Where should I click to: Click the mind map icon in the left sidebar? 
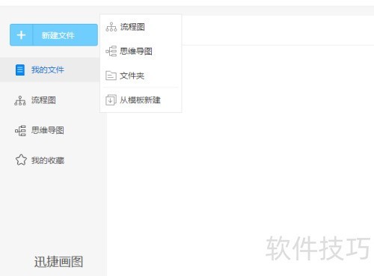(x=20, y=131)
